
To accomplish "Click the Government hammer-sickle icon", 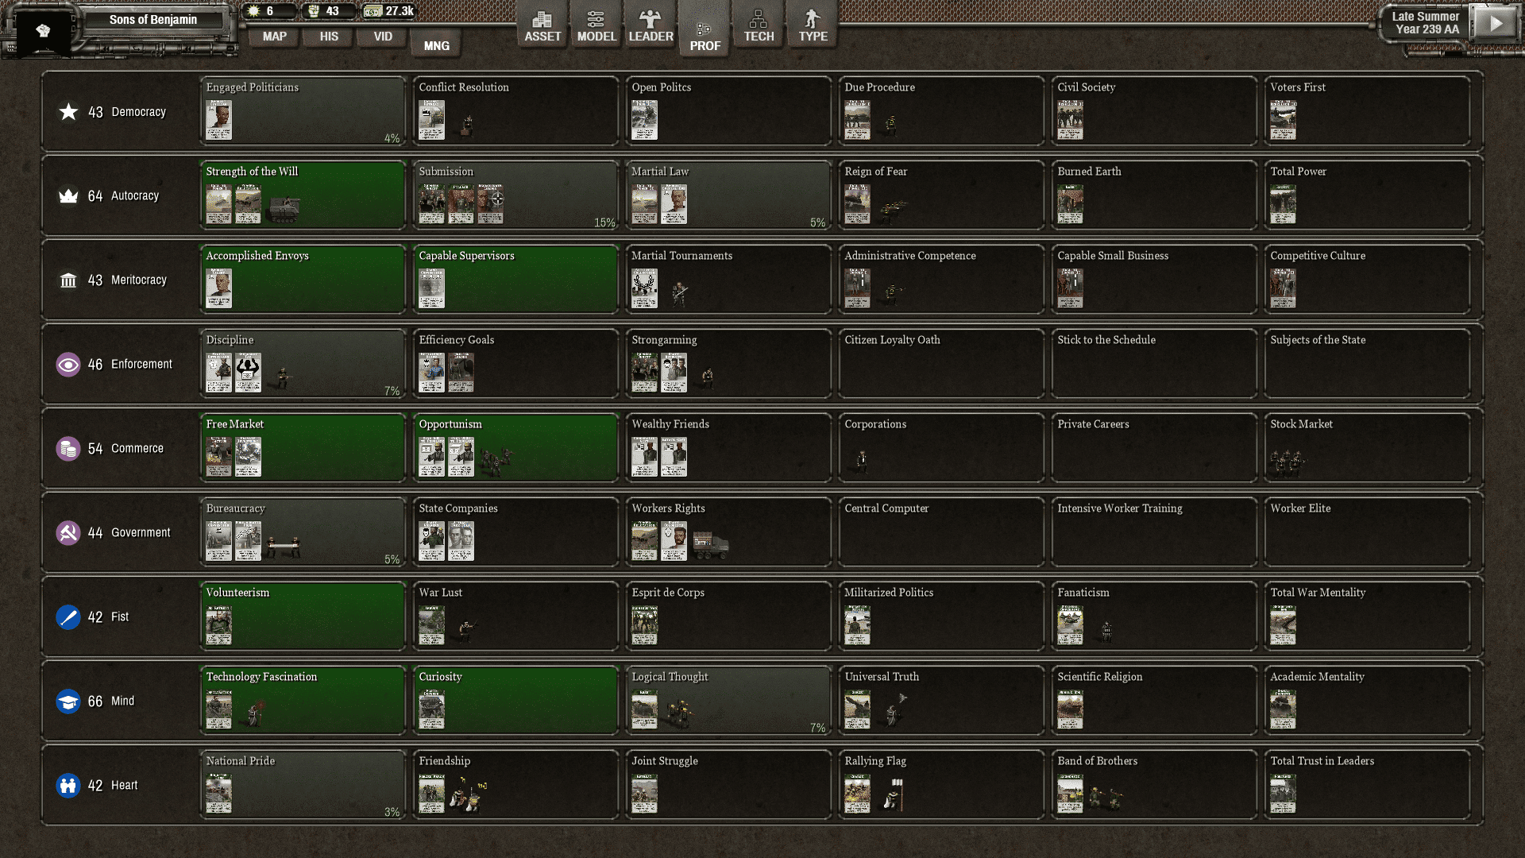I will 68,533.
